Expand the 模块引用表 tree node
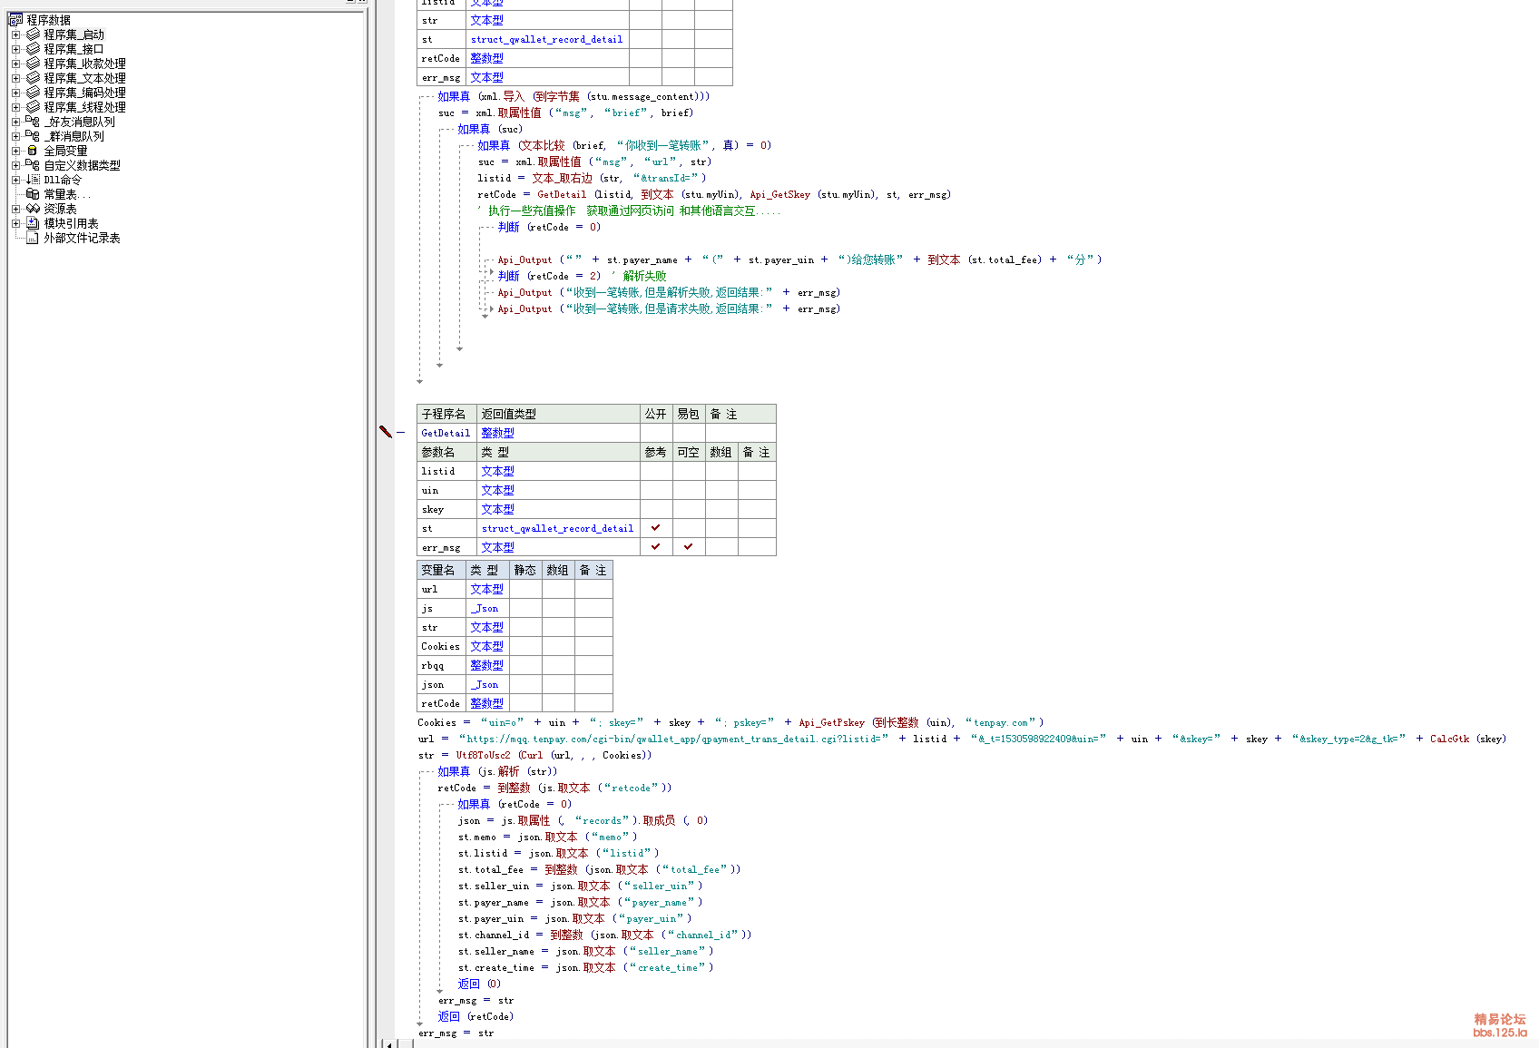Image resolution: width=1539 pixels, height=1048 pixels. (15, 223)
